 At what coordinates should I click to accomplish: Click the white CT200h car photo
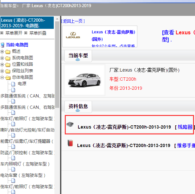(85, 80)
